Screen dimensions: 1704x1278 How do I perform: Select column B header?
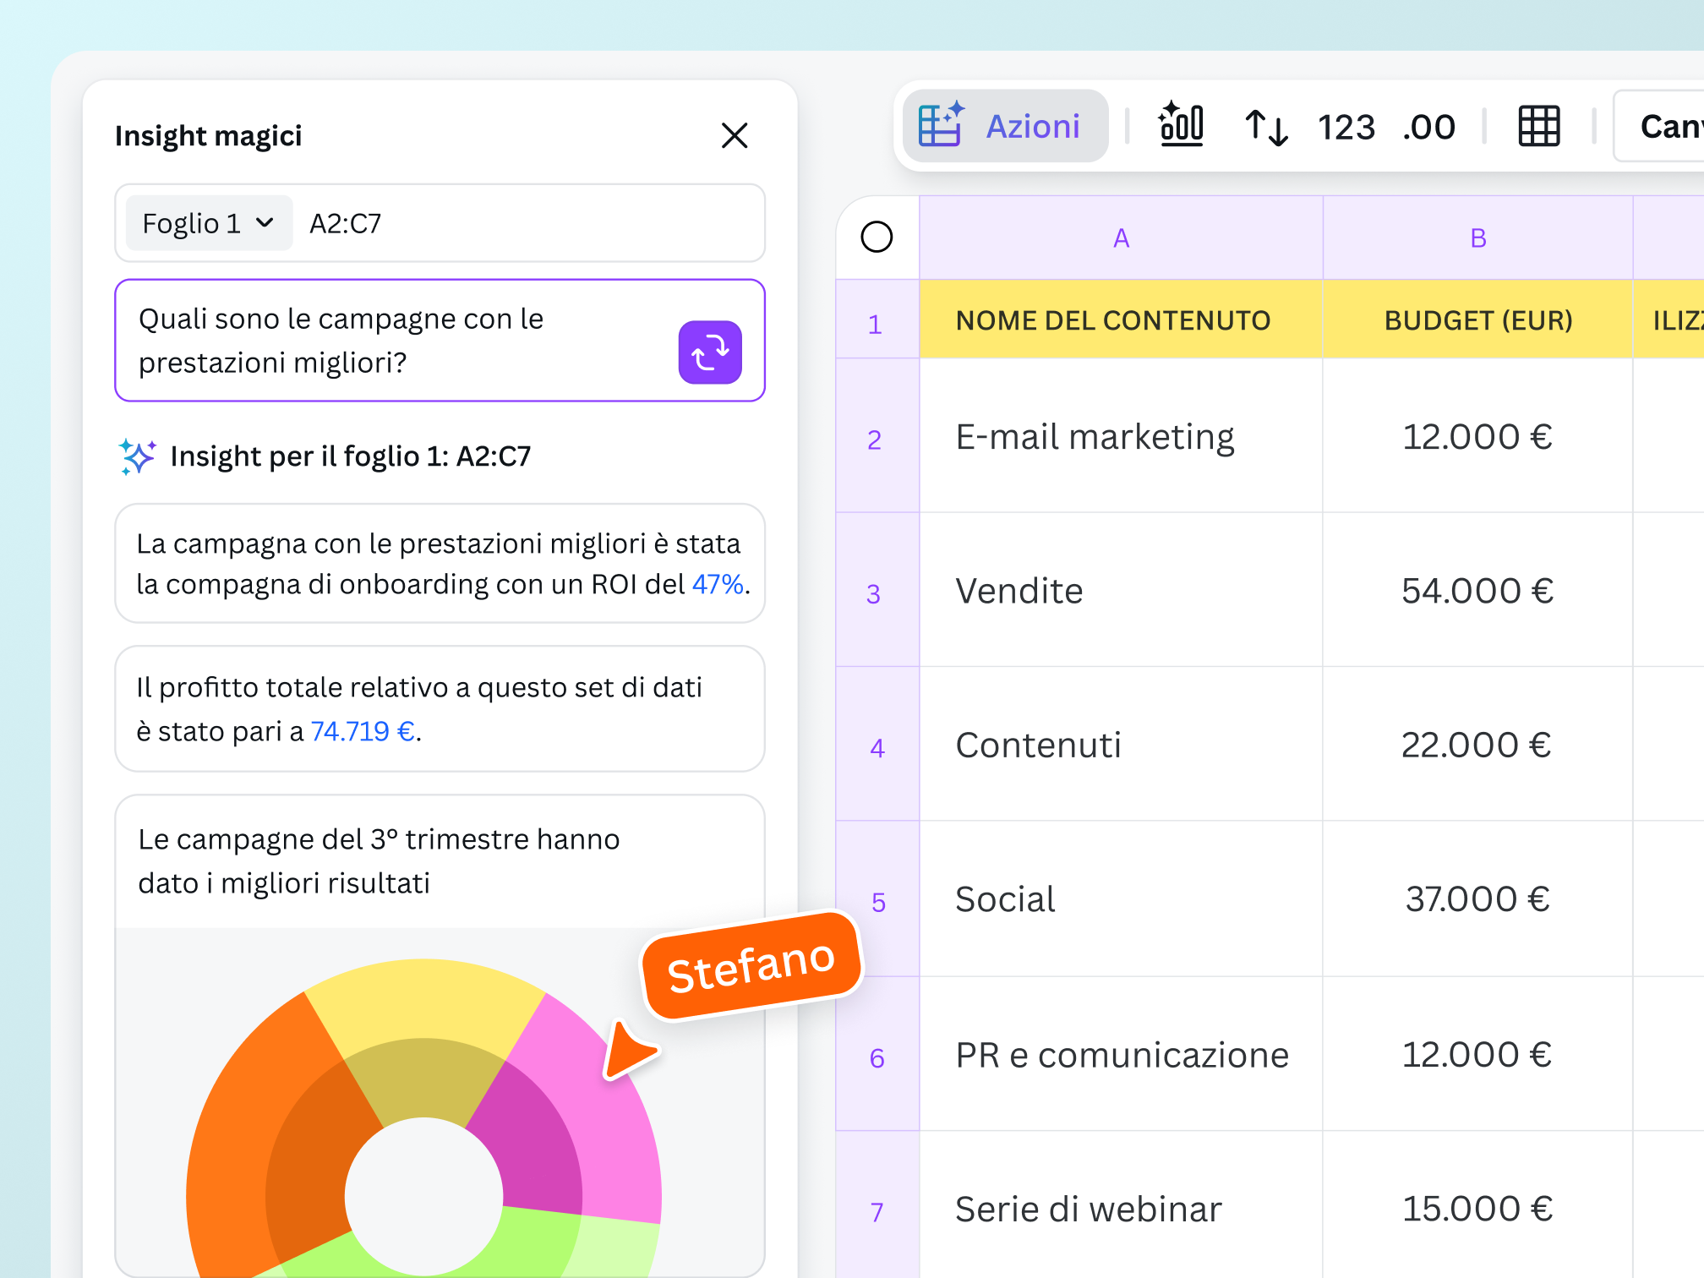(1478, 238)
